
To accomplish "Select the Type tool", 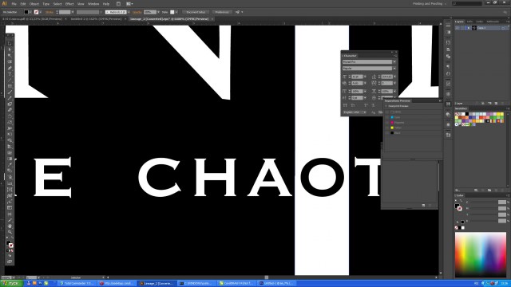I will [10, 74].
